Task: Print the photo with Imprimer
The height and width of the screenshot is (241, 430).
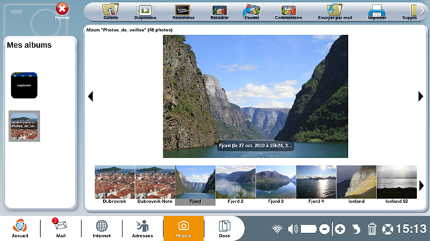Action: [377, 12]
